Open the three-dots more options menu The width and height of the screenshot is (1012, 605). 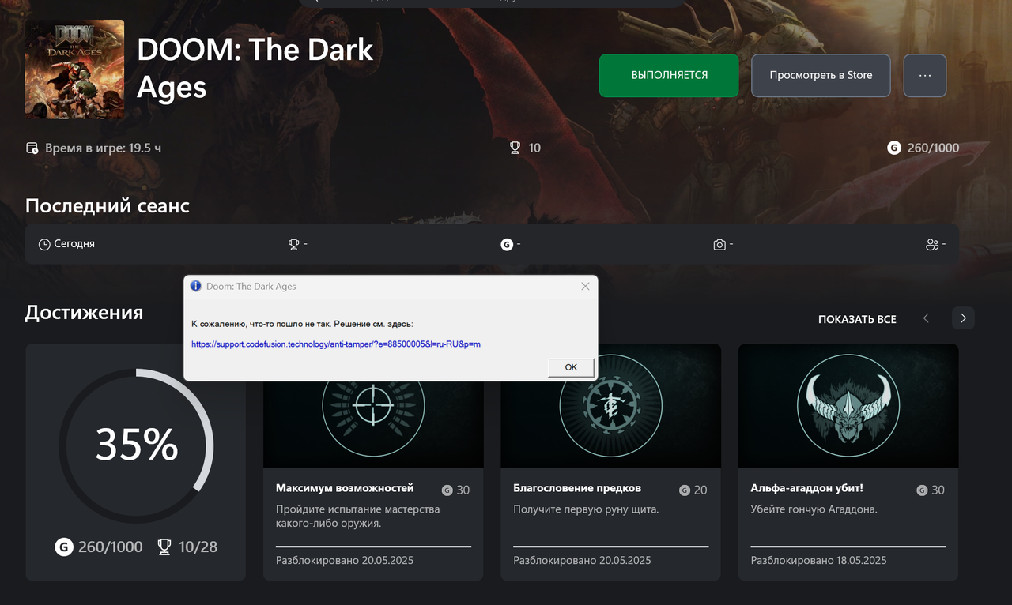(x=925, y=75)
